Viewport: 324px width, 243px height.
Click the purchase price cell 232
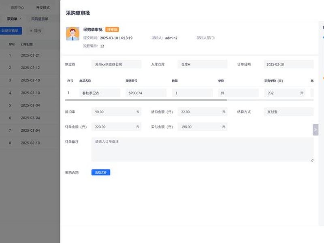coord(285,93)
